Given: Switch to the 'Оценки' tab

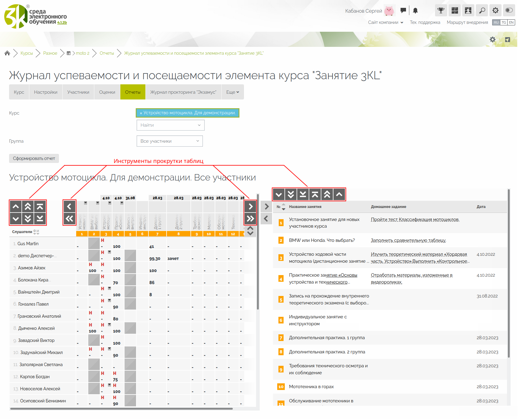Looking at the screenshot, I should click(x=107, y=92).
